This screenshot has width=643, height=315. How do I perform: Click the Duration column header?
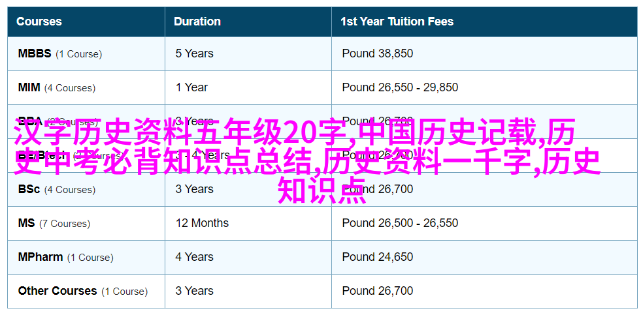tap(197, 22)
